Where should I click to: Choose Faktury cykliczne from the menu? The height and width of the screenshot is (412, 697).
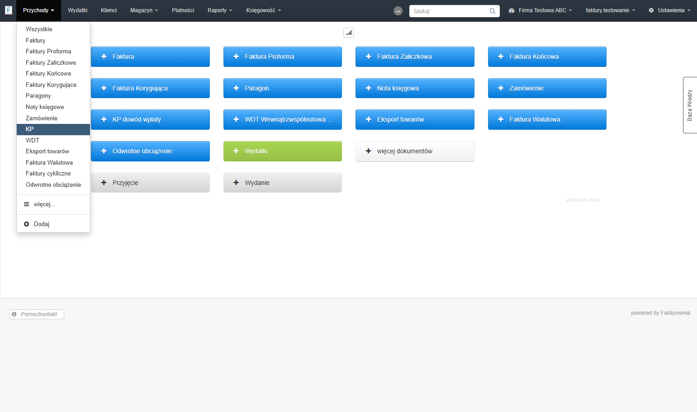(x=53, y=174)
